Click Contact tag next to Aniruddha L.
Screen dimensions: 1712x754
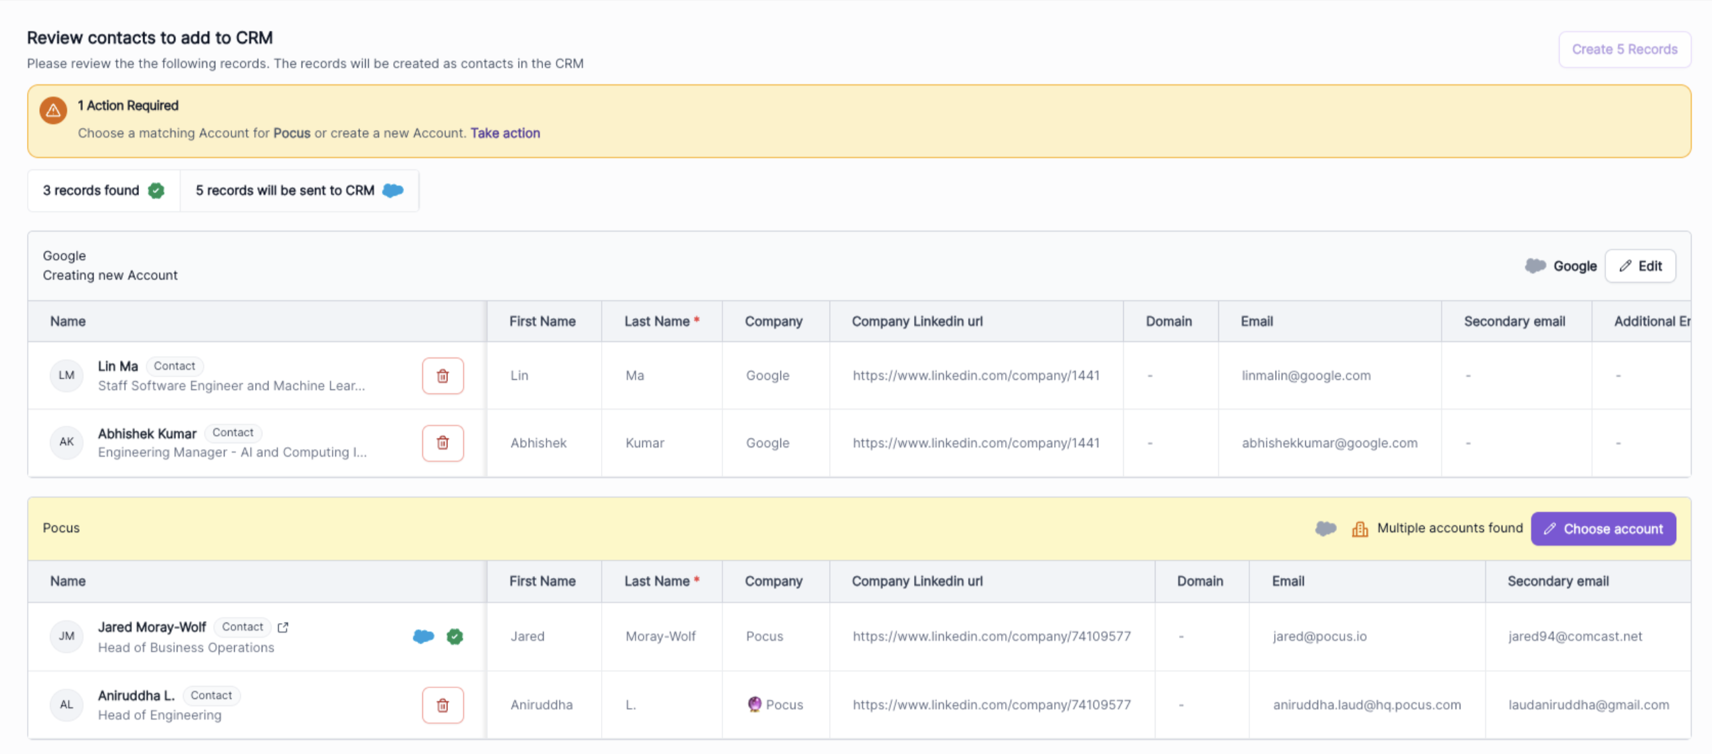tap(211, 695)
